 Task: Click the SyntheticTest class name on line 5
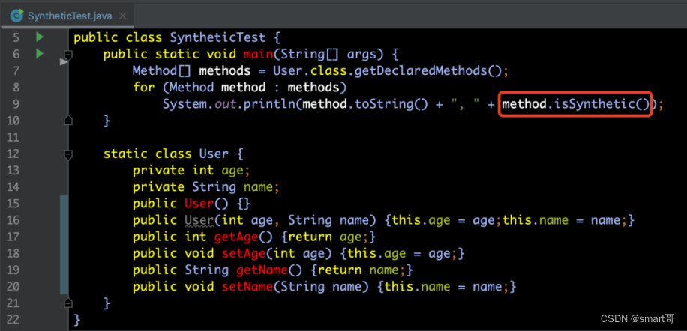(217, 37)
